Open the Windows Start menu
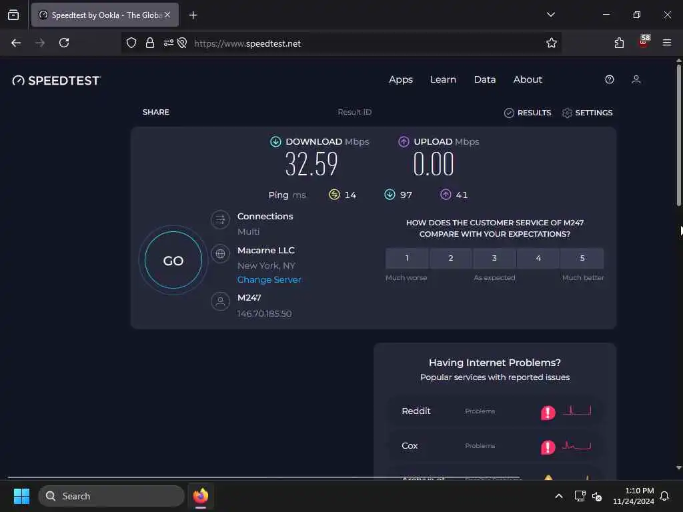Viewport: 683px width, 512px height. pyautogui.click(x=21, y=496)
